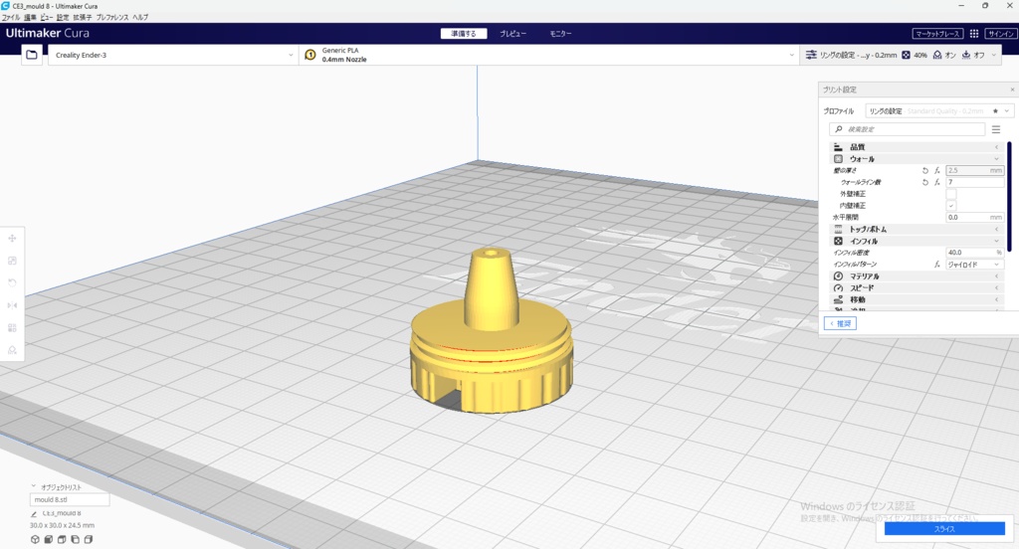Click the settings panel vertical scrollbar
The height and width of the screenshot is (549, 1019).
pyautogui.click(x=1009, y=196)
